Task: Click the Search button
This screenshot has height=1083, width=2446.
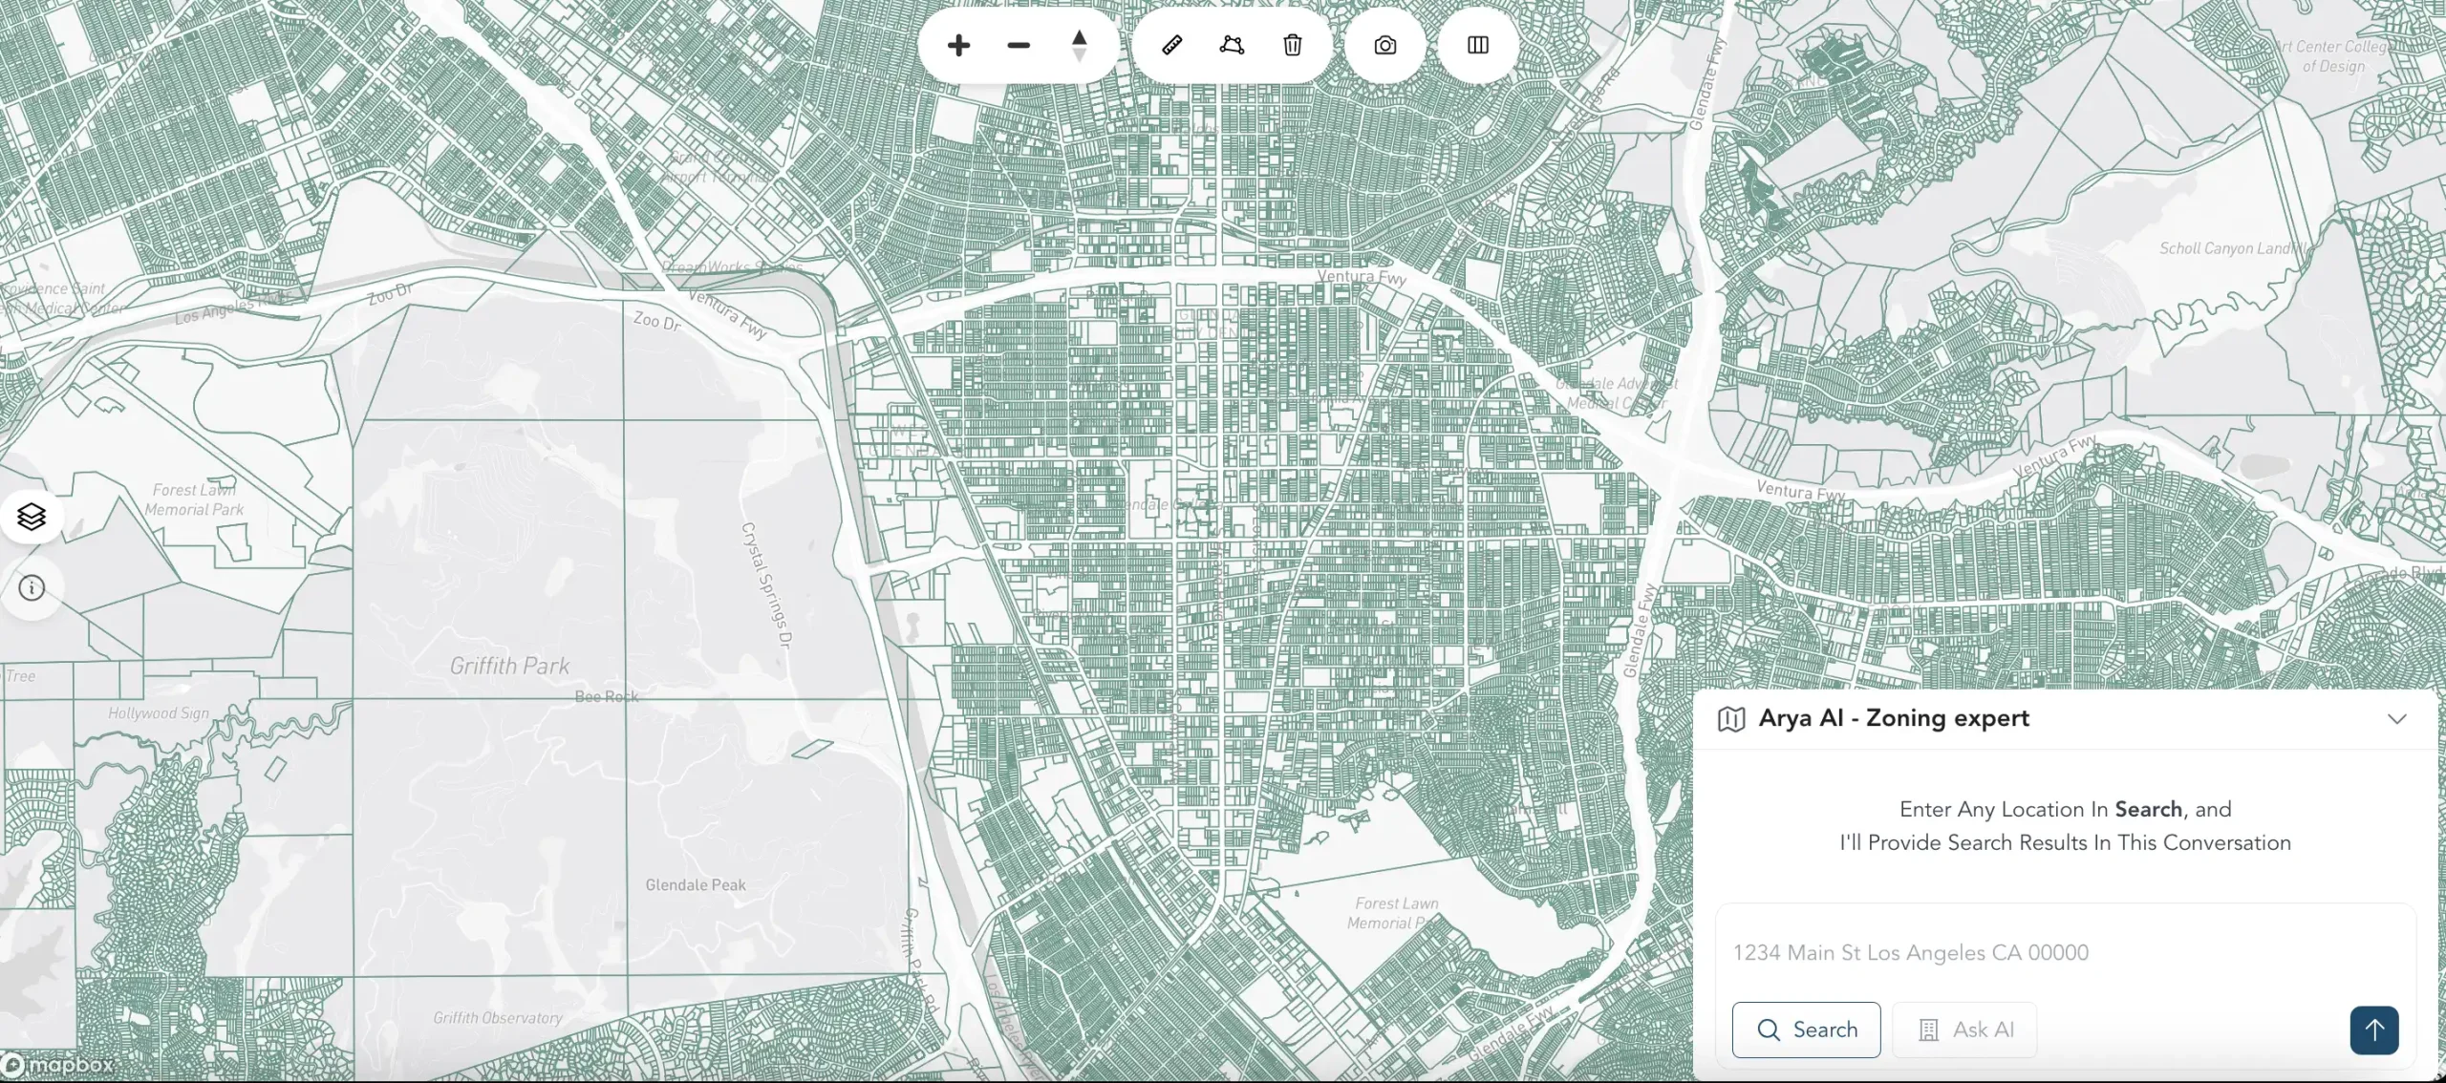Action: point(1806,1030)
